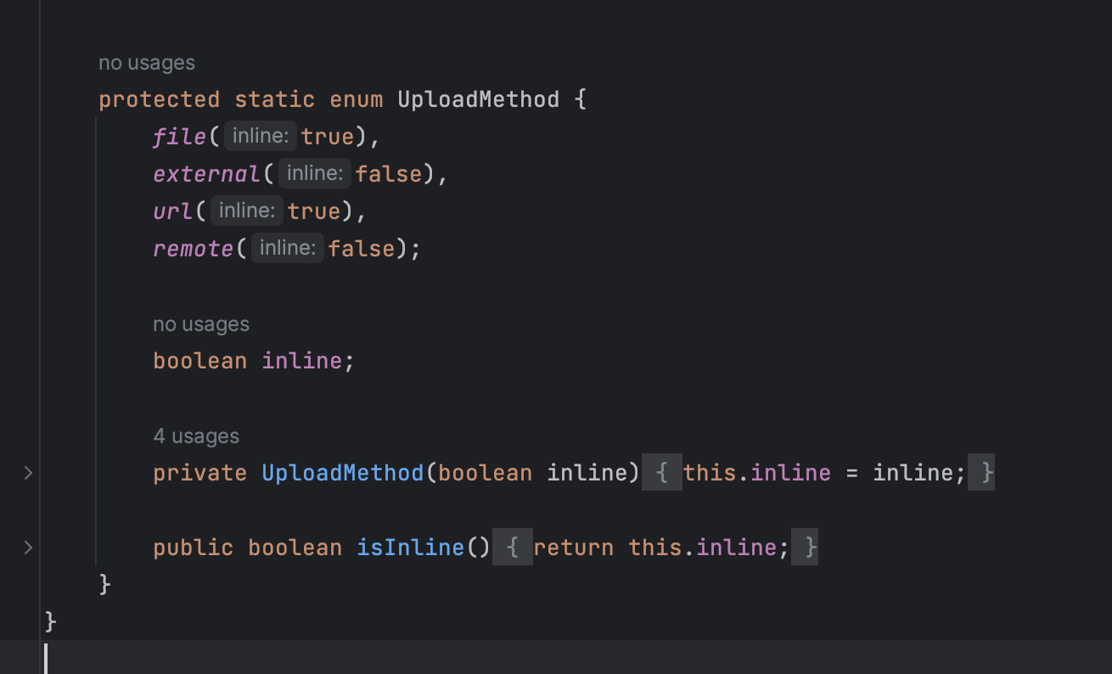Image resolution: width=1112 pixels, height=674 pixels.
Task: Click the 'inline:' parameter hint next to remote
Action: (289, 249)
